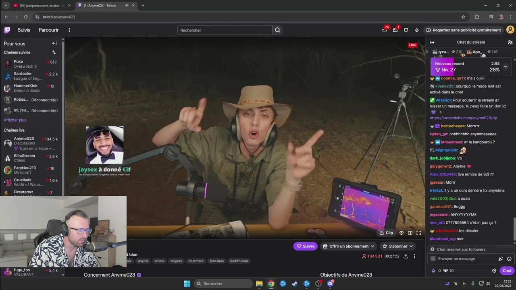Screen dimensions: 516x290
Task: Select the bogoss tag
Action: [176, 261]
